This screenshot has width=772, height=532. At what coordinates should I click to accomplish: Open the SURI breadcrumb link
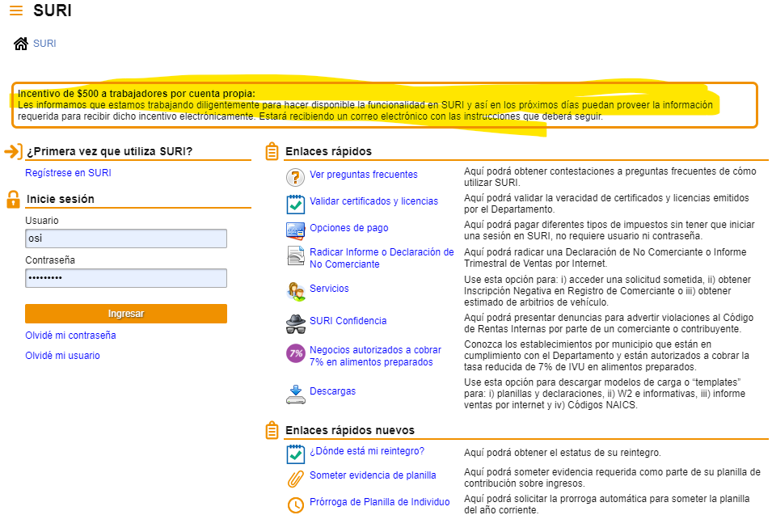pyautogui.click(x=44, y=44)
